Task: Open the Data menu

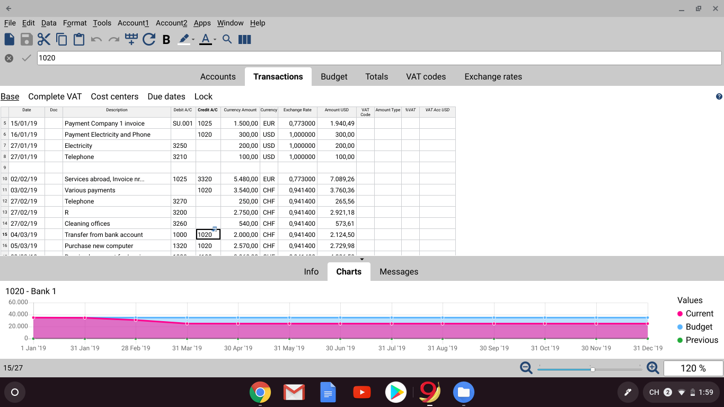Action: (49, 23)
